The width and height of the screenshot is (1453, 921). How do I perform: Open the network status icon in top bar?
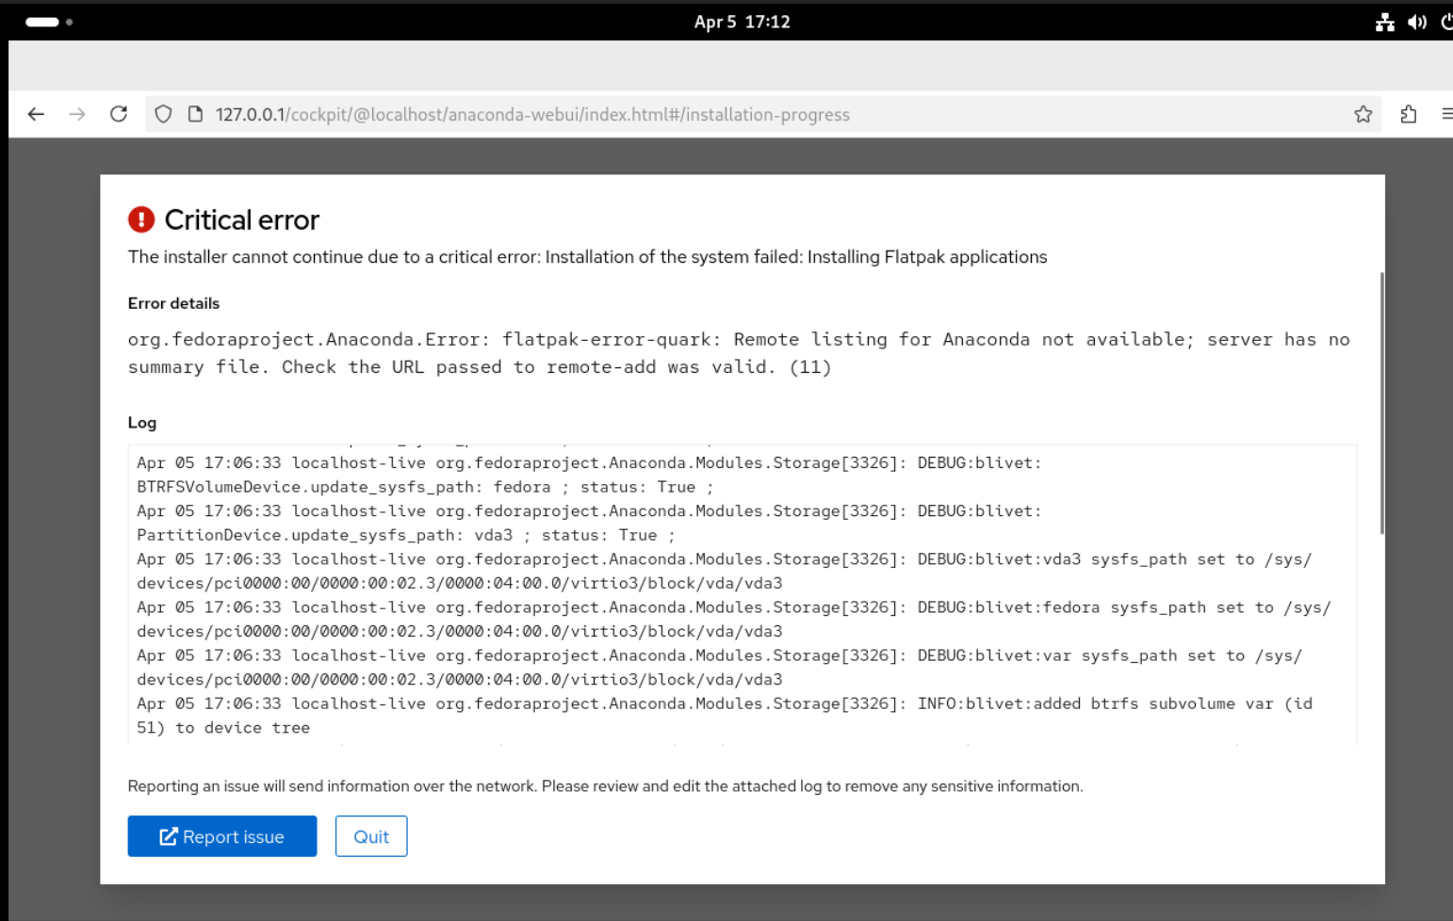[x=1384, y=22]
